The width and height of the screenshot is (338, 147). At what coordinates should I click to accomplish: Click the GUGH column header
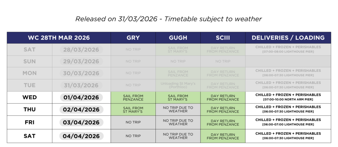178,38
